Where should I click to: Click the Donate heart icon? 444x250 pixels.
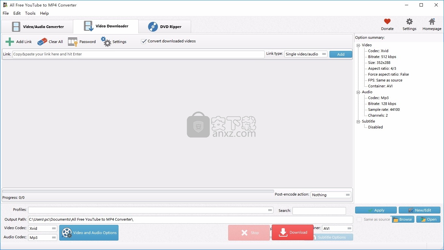coord(387,22)
